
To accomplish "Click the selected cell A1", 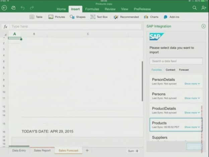I will 15,38.
